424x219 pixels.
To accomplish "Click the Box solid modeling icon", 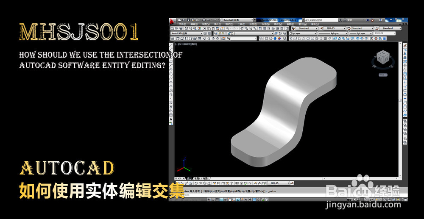I will pos(295,39).
